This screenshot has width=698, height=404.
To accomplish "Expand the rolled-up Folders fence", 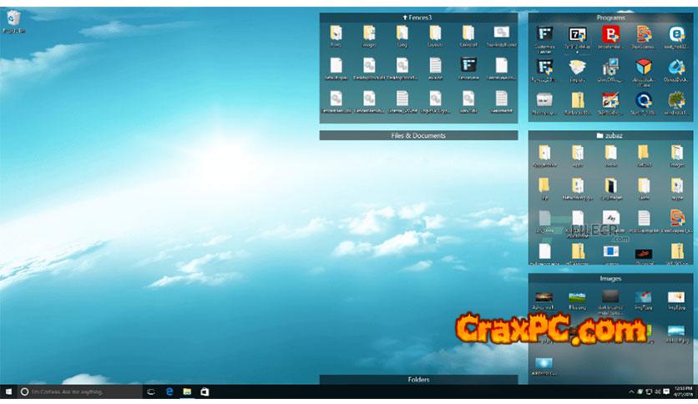I will click(x=418, y=380).
